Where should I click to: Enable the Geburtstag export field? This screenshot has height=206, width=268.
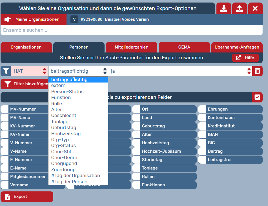136,126
